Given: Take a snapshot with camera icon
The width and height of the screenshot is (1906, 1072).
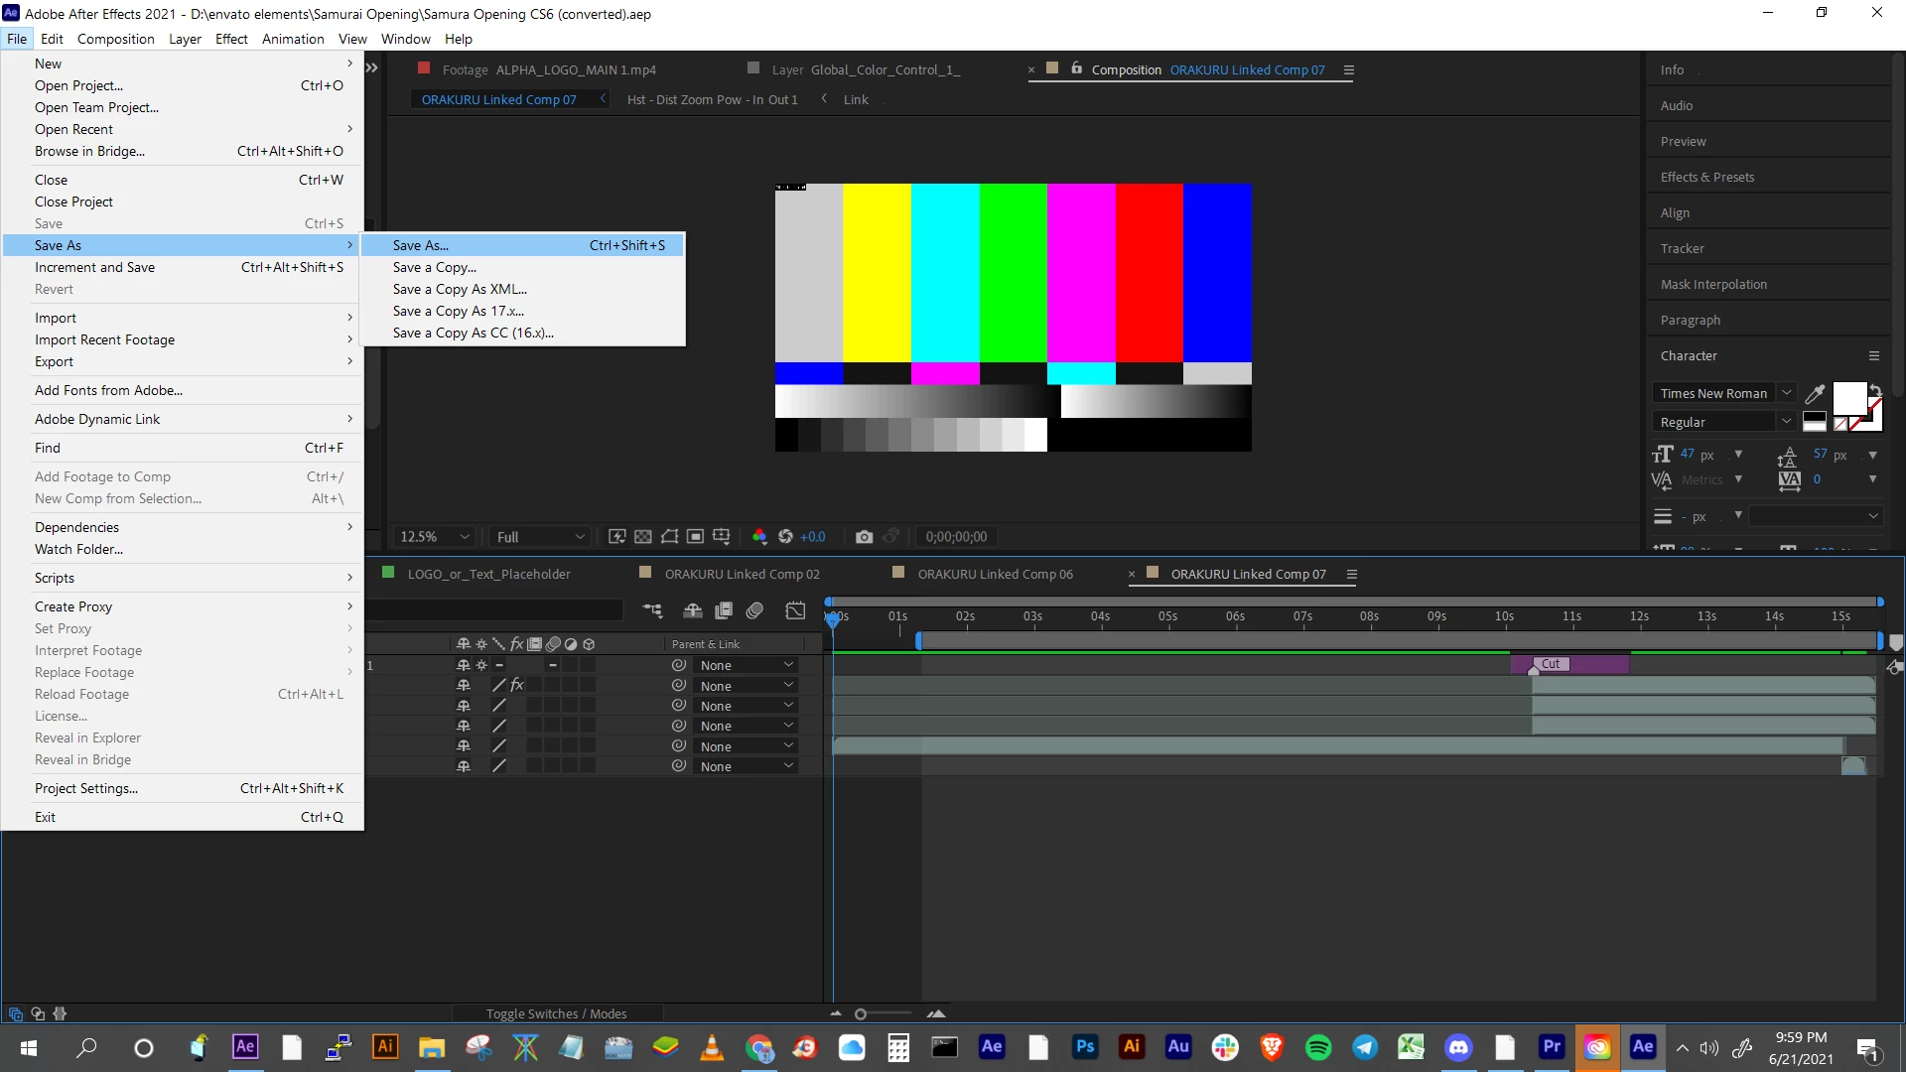Looking at the screenshot, I should click(864, 537).
